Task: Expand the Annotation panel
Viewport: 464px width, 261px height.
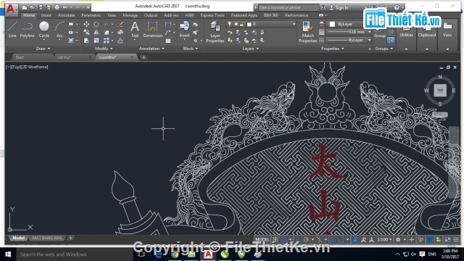Action: [152, 49]
